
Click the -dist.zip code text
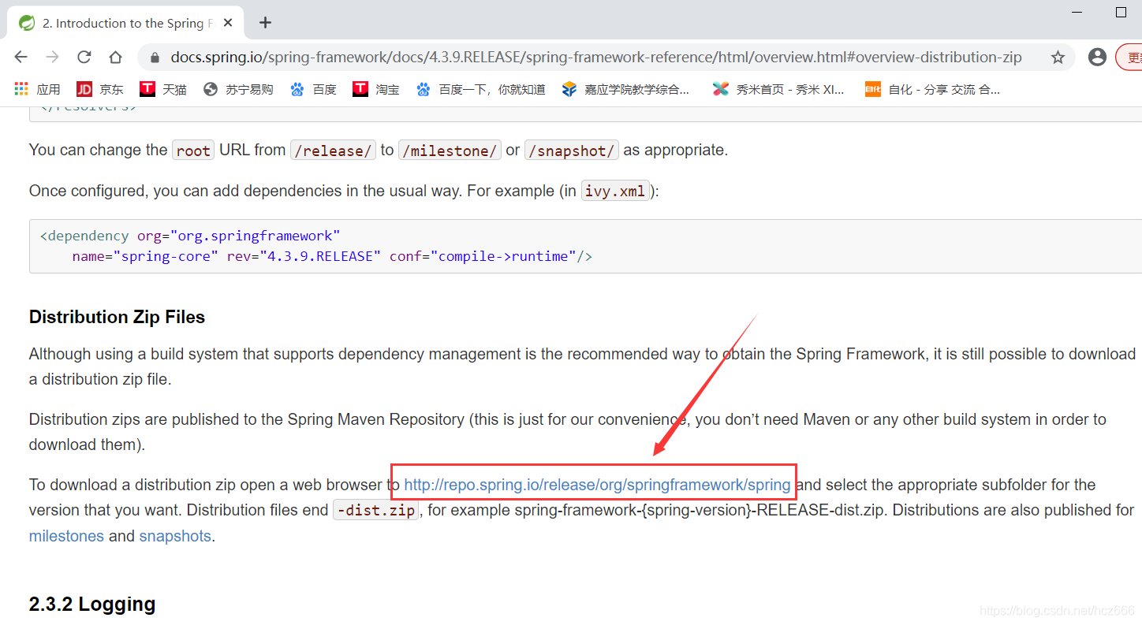375,511
